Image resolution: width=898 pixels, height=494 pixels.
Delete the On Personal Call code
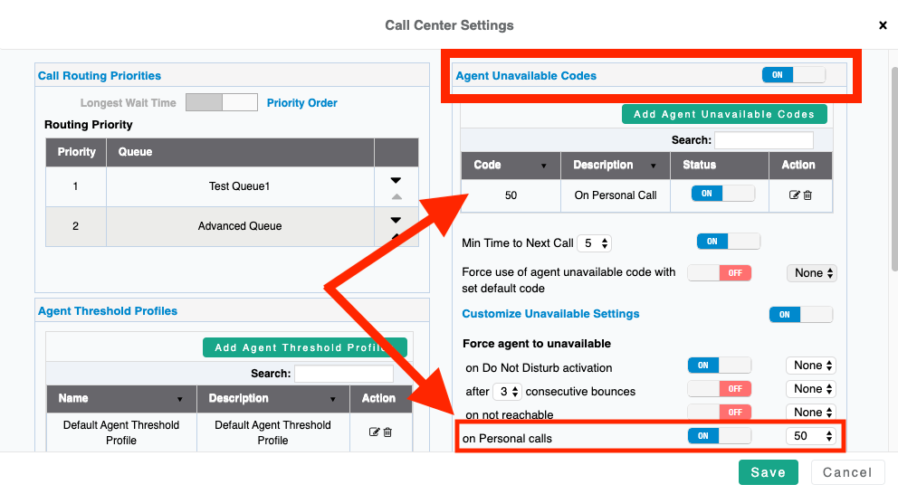(x=807, y=195)
